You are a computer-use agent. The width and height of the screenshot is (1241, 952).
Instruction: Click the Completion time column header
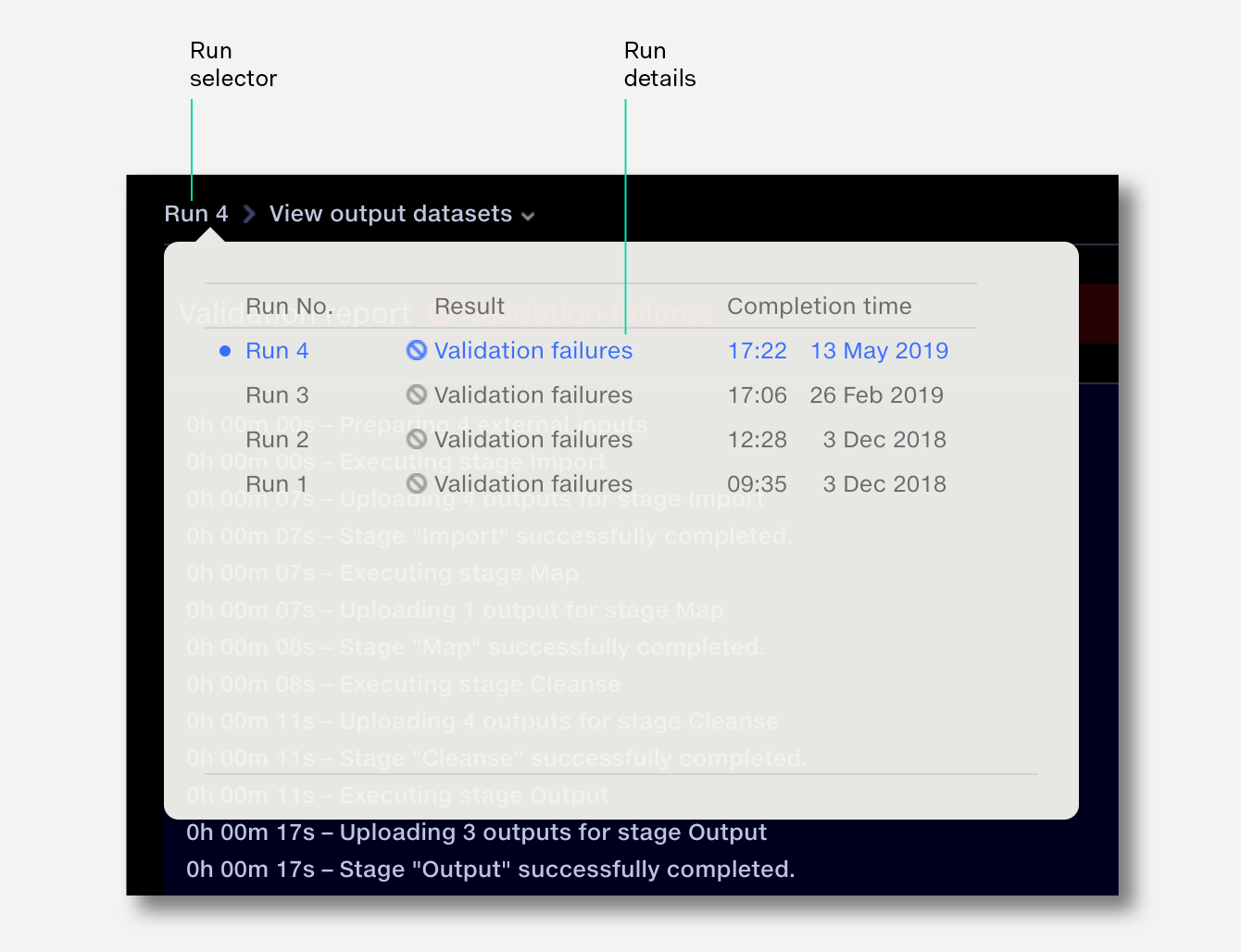820,307
